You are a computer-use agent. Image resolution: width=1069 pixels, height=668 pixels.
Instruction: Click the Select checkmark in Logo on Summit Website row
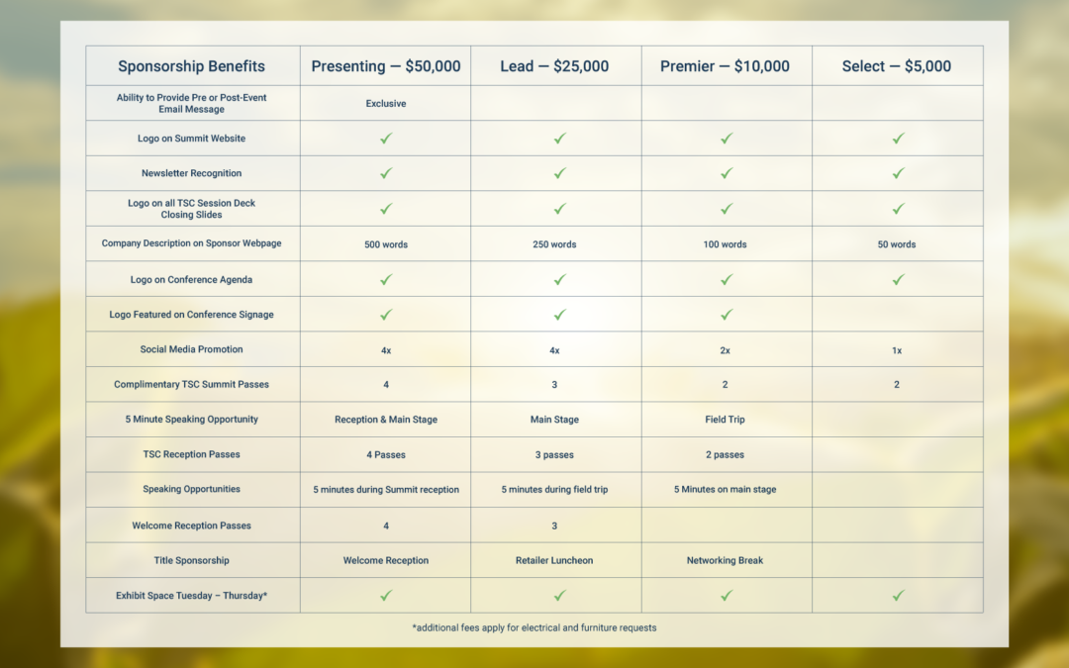coord(899,139)
